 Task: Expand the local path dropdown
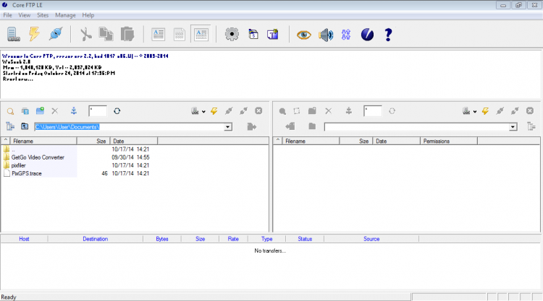point(227,127)
